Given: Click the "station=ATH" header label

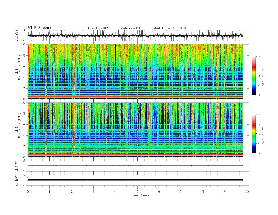Looking at the screenshot, I should pyautogui.click(x=130, y=28).
